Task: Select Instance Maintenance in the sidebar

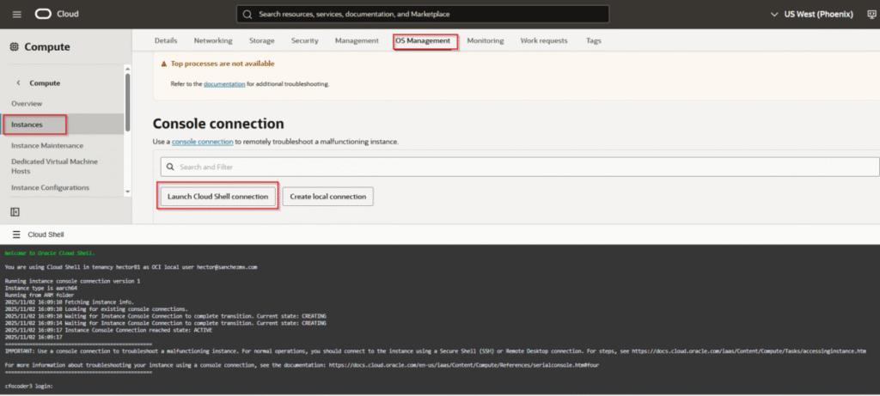Action: (x=47, y=145)
